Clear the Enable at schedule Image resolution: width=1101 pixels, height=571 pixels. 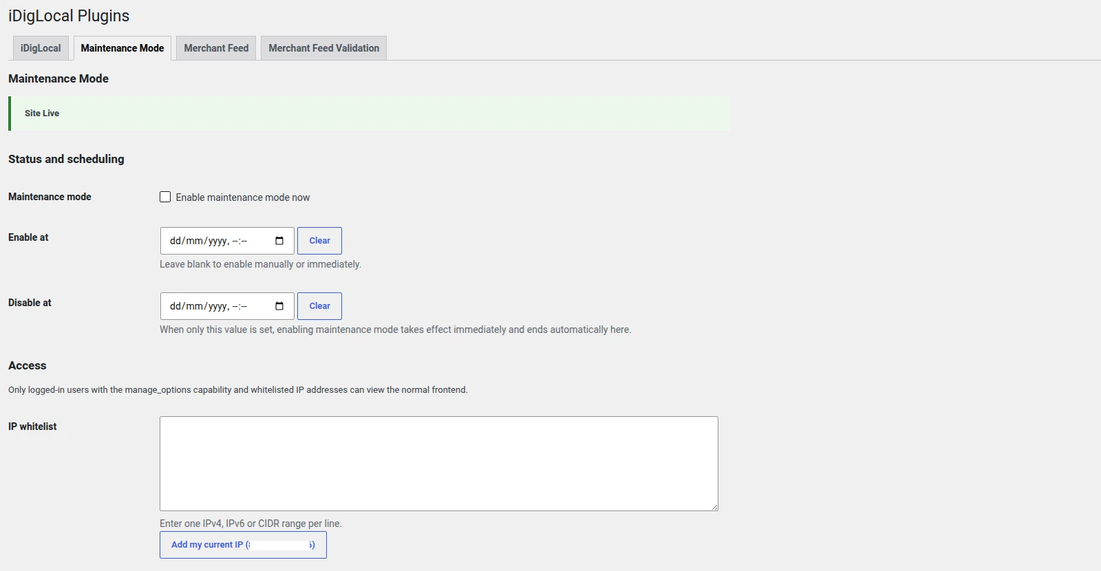(x=319, y=241)
